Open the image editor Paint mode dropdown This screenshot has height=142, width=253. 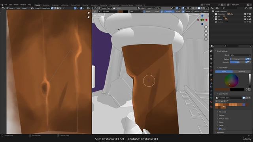[x=11, y=8]
